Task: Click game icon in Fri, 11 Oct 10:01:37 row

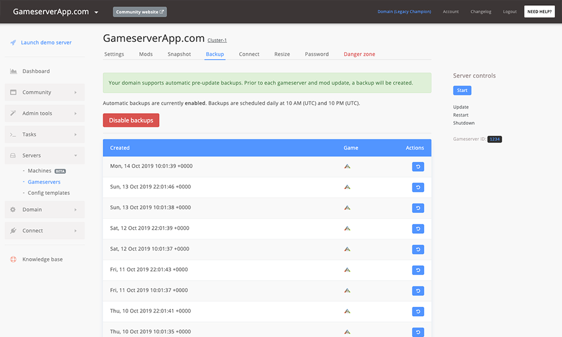Action: [347, 291]
